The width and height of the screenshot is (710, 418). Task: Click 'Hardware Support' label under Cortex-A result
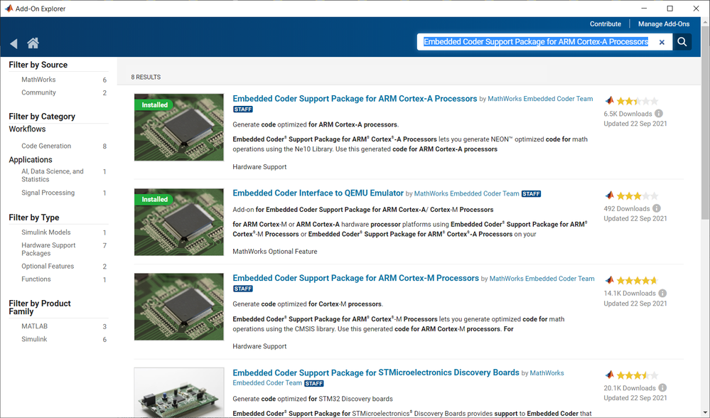259,166
